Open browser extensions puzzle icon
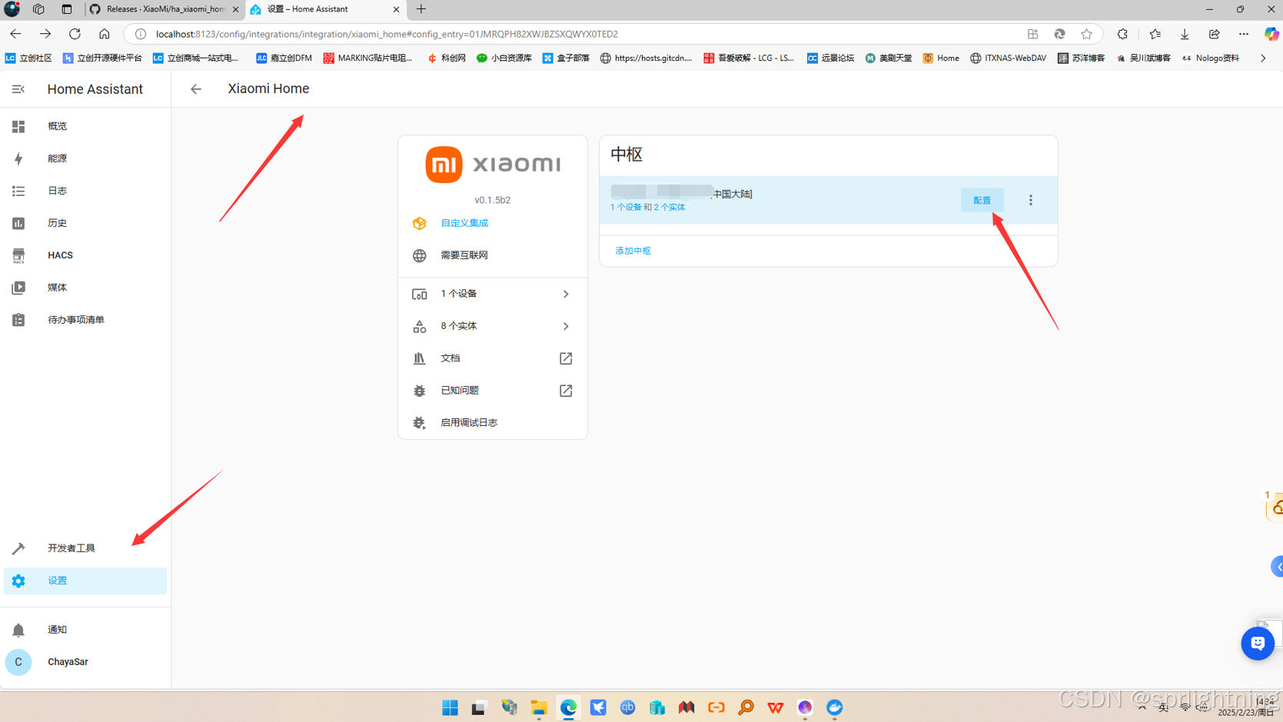The image size is (1283, 722). tap(1122, 34)
